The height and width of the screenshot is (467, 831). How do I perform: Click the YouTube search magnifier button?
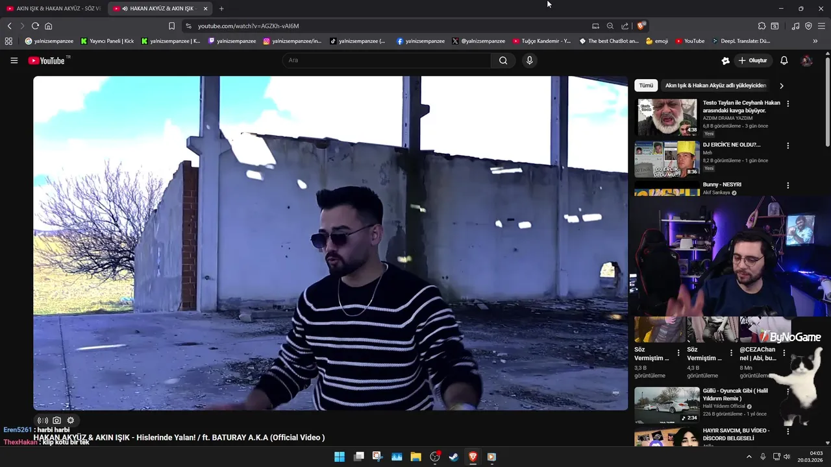pyautogui.click(x=503, y=60)
